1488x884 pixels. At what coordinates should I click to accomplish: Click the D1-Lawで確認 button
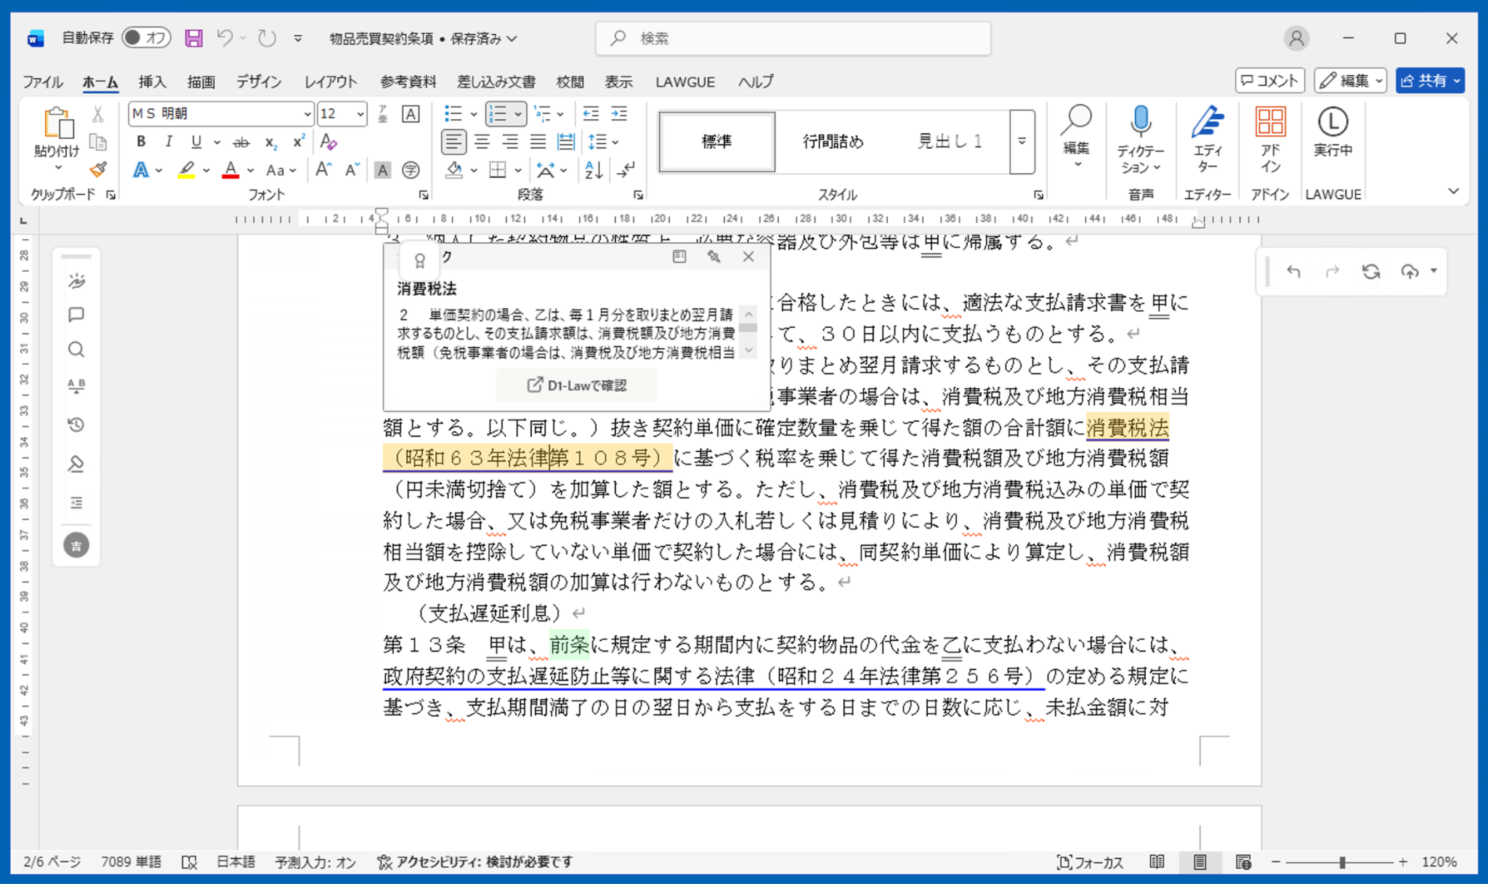tap(577, 385)
